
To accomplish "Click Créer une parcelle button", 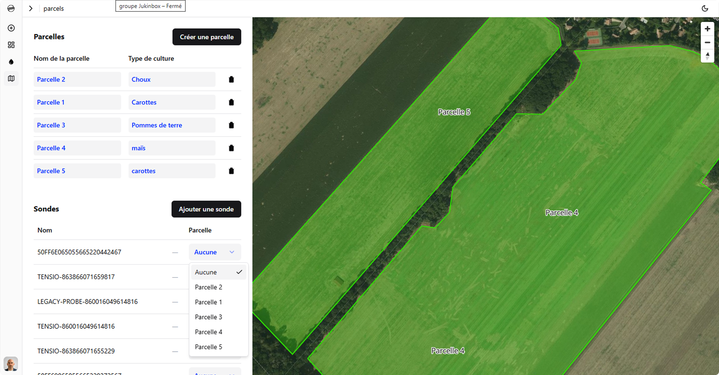I will click(x=207, y=37).
